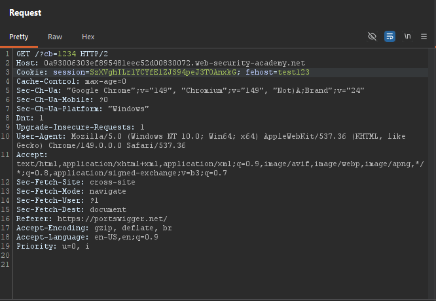
Task: Click the Sec-Ch-Ua-Platform "Windows" line
Action: (x=82, y=109)
